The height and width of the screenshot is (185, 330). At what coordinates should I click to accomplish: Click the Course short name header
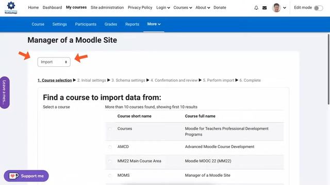pos(134,116)
